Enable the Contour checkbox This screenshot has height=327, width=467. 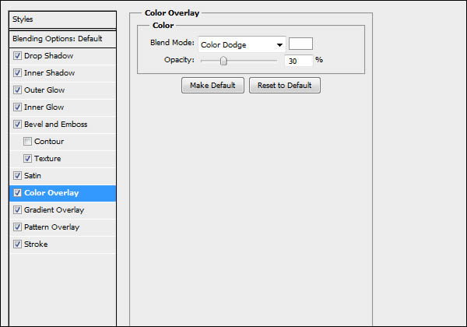click(28, 142)
